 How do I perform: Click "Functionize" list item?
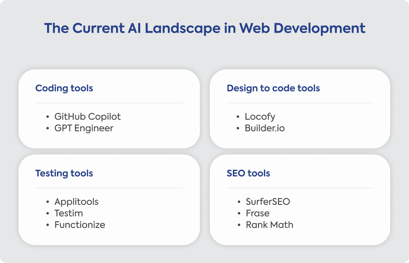tap(80, 225)
